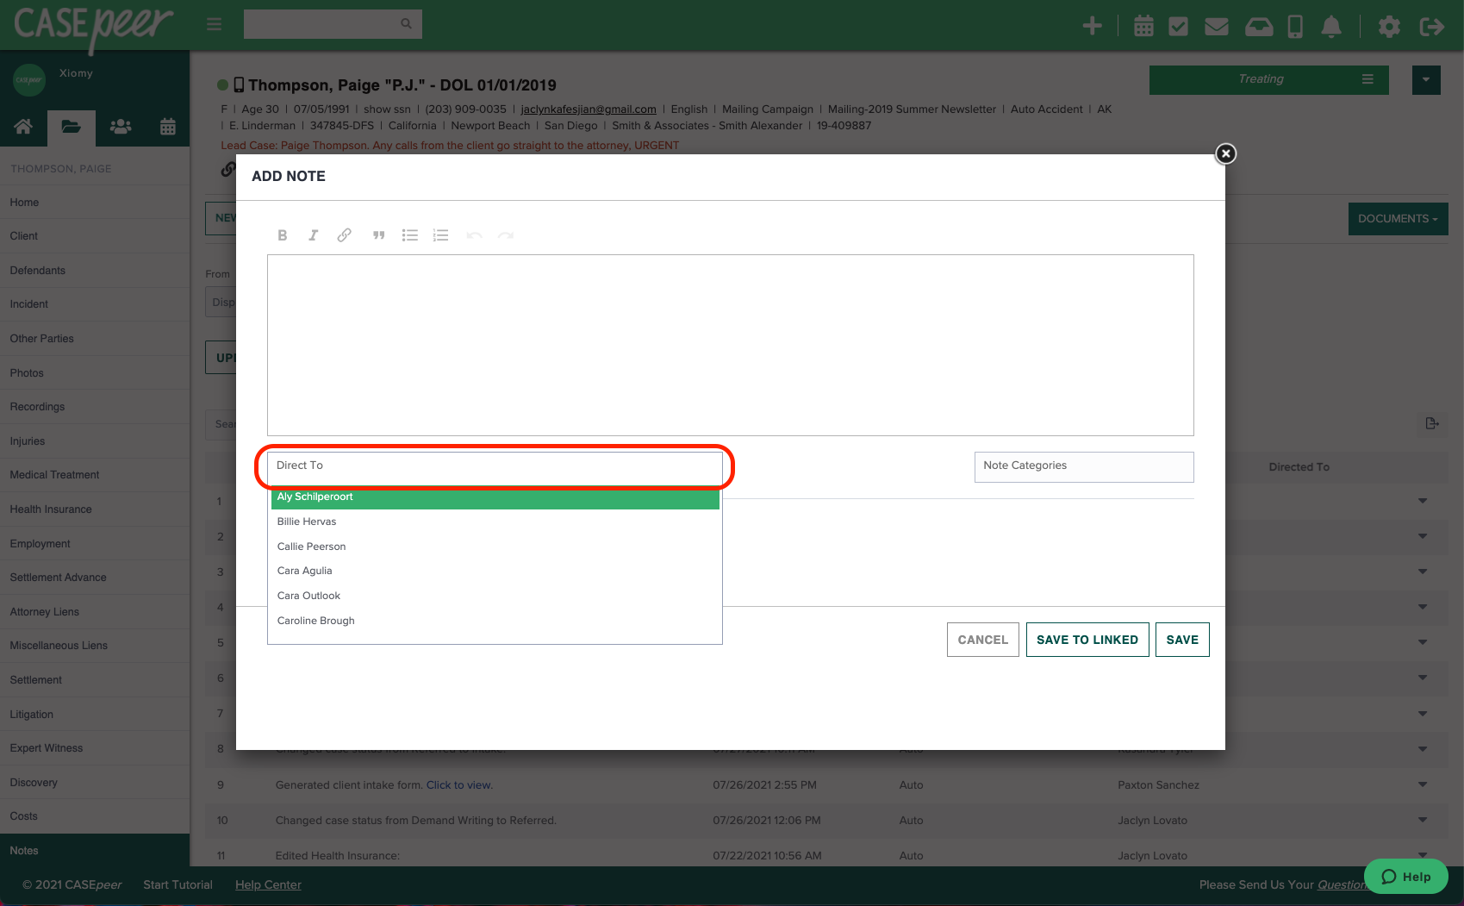The image size is (1464, 906).
Task: Open the Help chat button
Action: coord(1406,877)
